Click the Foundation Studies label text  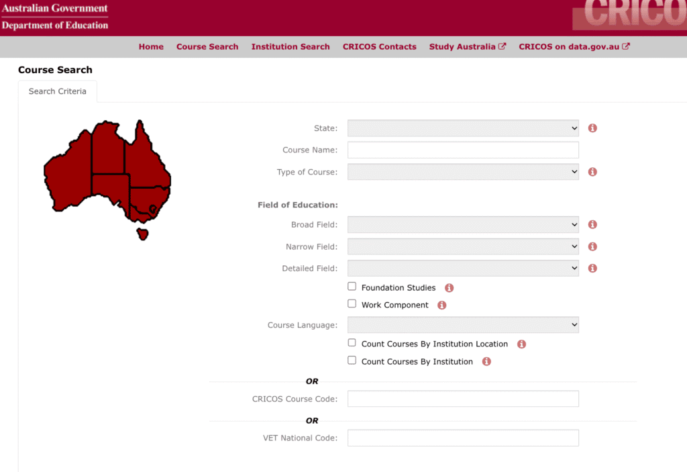(x=399, y=288)
